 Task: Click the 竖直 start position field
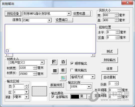pyautogui.click(x=111, y=37)
